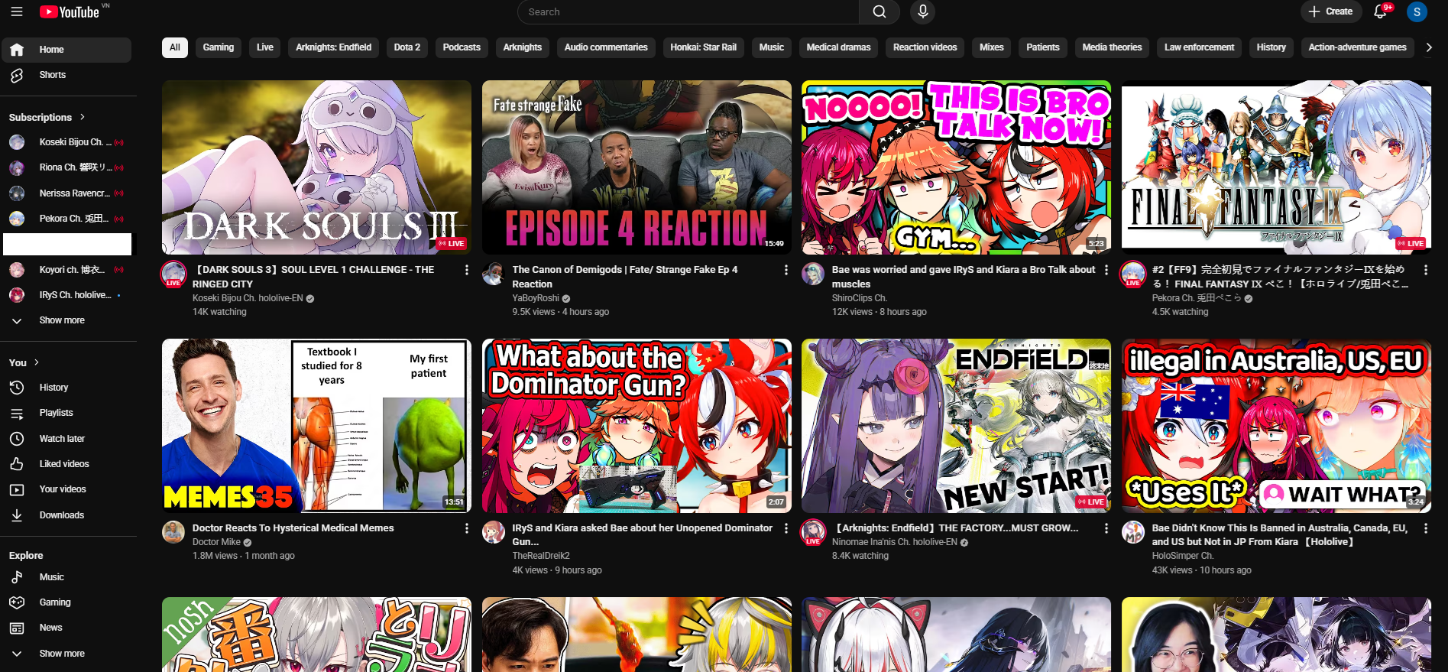This screenshot has height=672, width=1448.
Task: Select the Reaction videos chip
Action: [x=925, y=47]
